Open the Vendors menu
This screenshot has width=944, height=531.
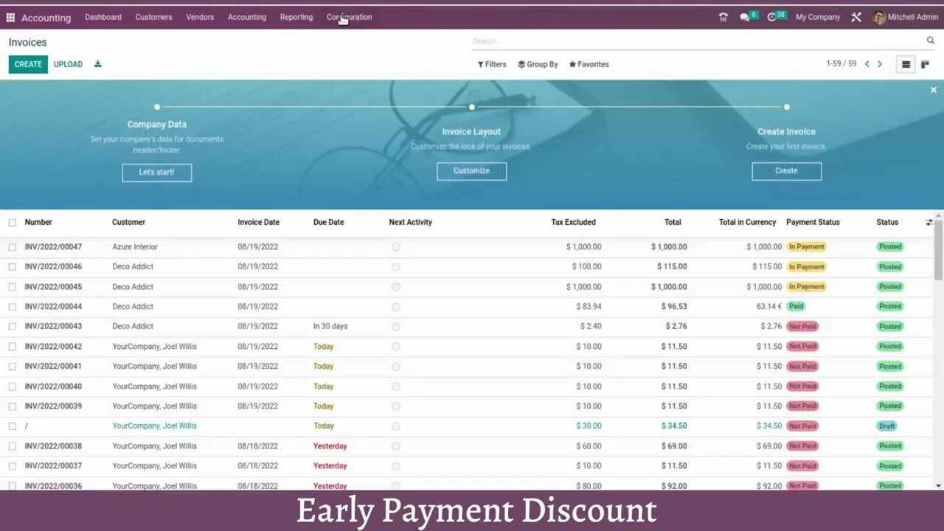tap(200, 17)
